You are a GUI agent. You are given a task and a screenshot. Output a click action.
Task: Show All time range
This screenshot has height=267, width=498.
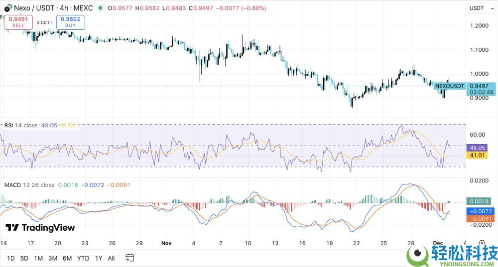tap(111, 258)
